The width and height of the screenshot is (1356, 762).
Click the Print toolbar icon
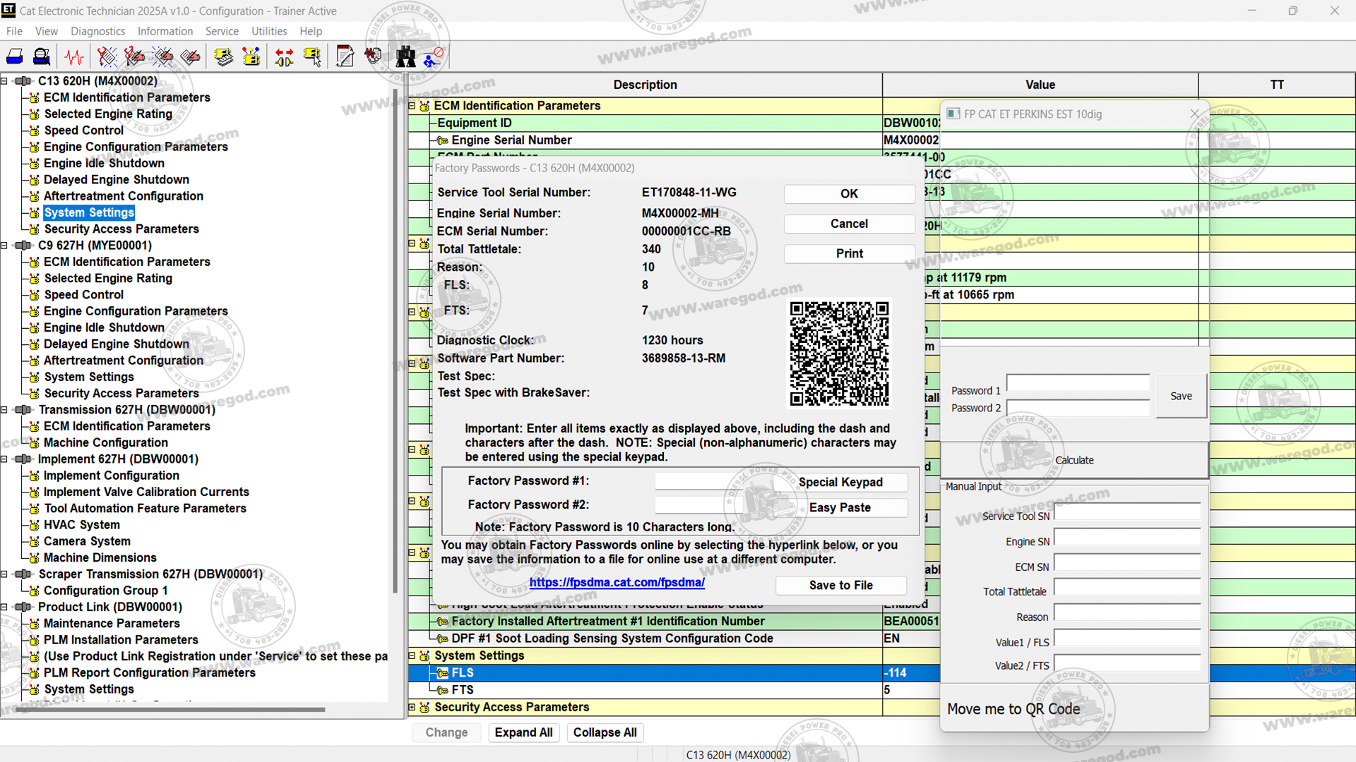coord(15,56)
